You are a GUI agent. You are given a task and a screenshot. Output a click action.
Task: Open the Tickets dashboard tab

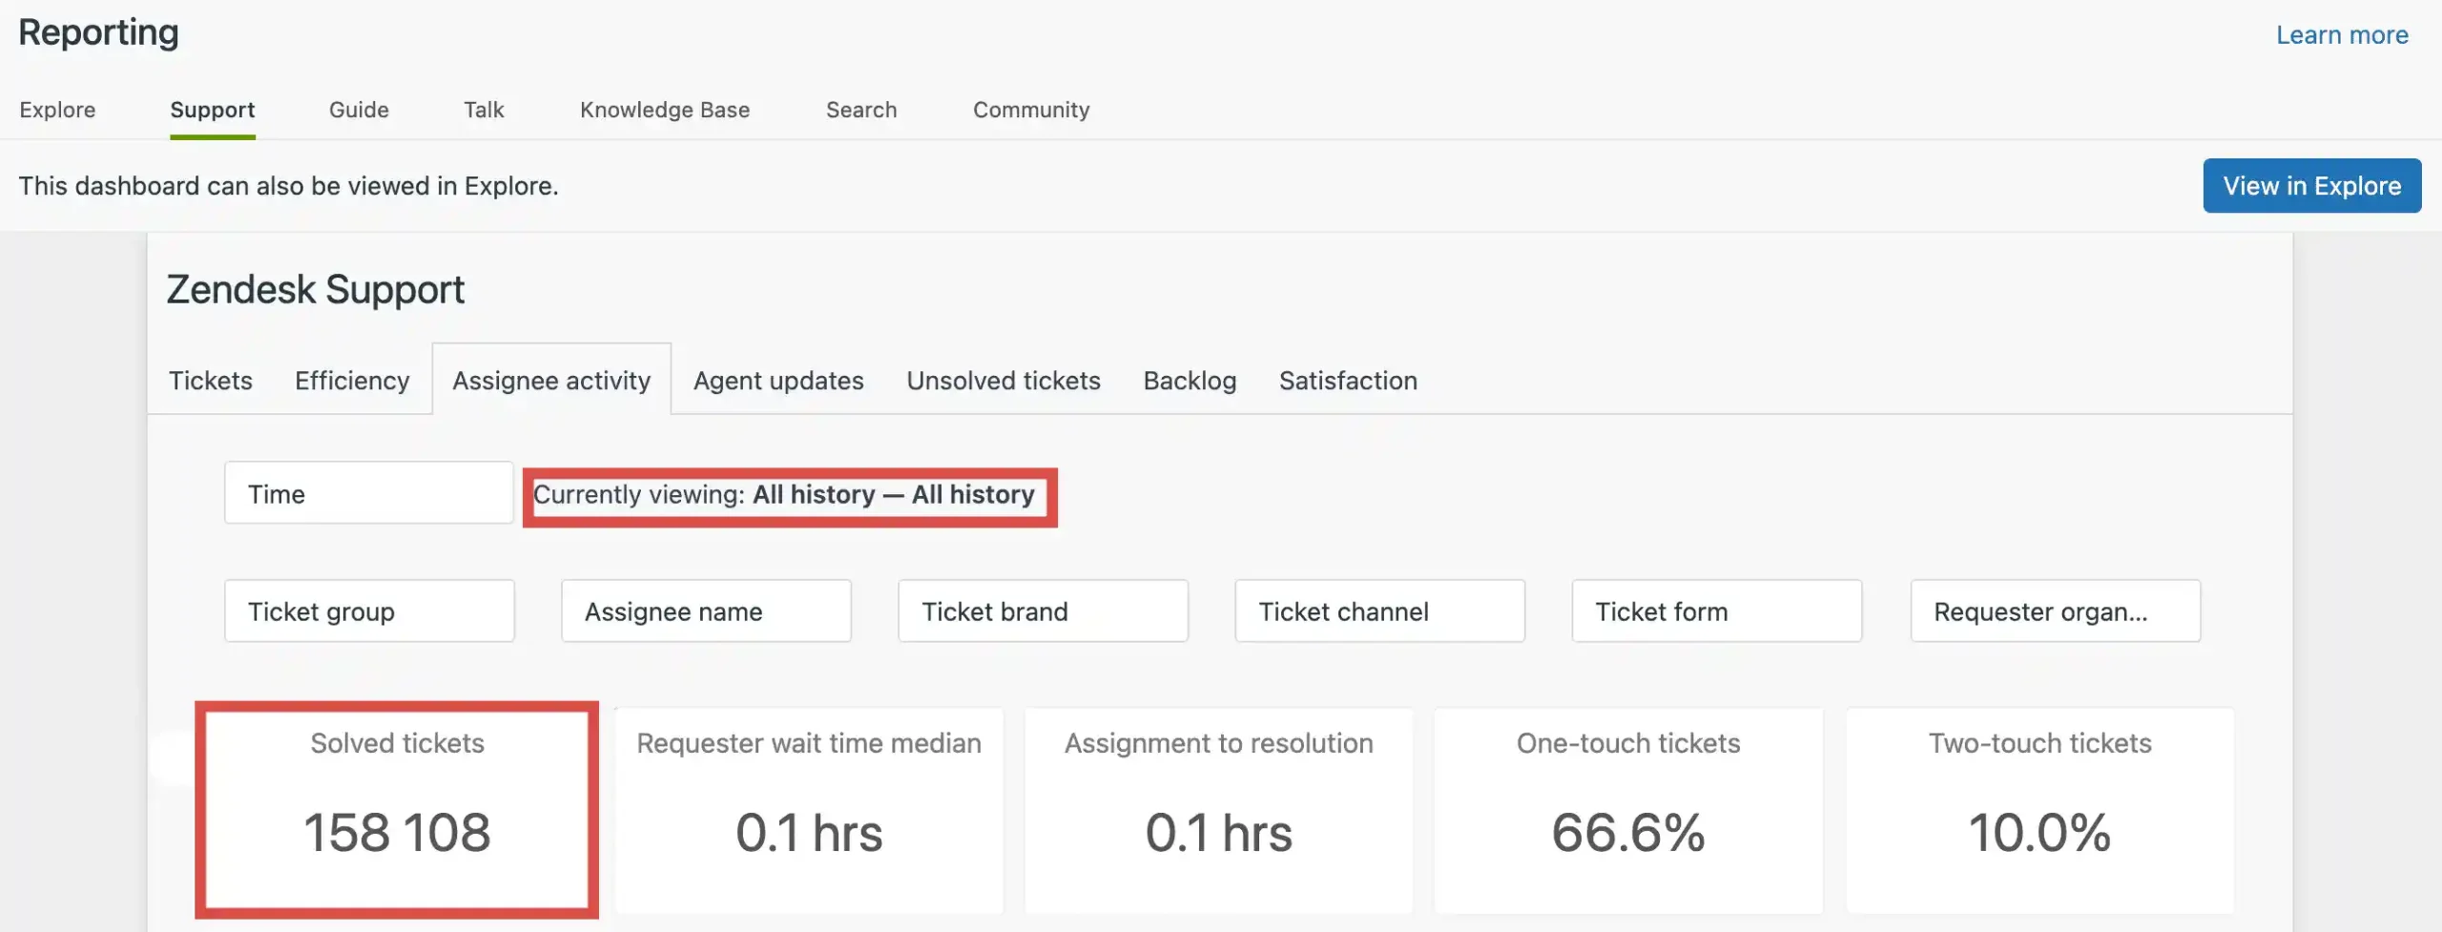[x=211, y=381]
